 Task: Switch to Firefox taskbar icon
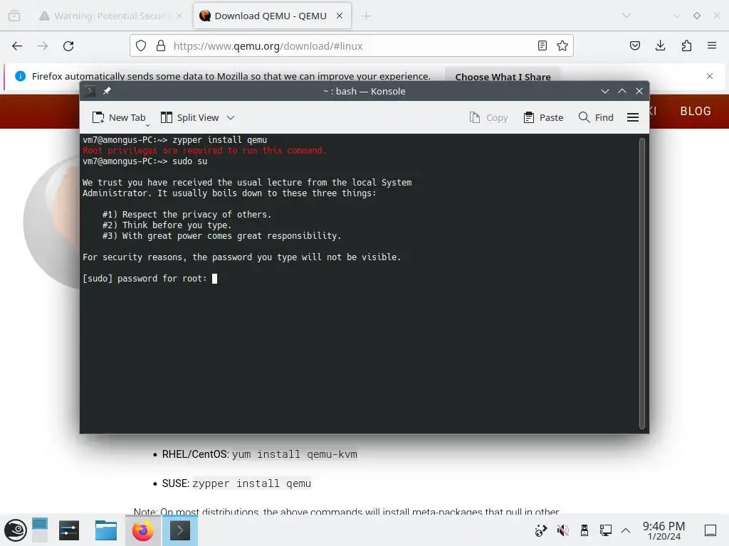click(142, 530)
